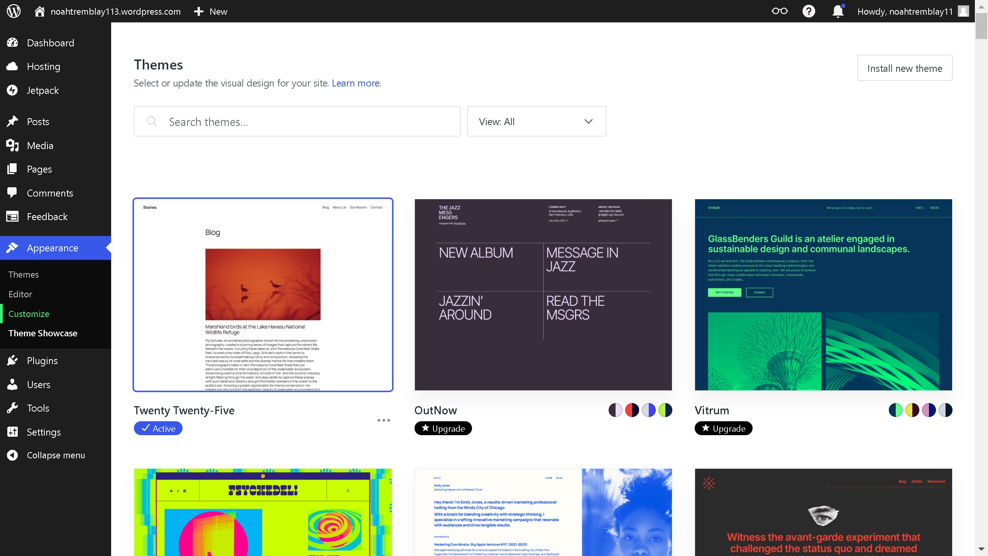Open Jetpack in the sidebar
The width and height of the screenshot is (988, 556).
pos(42,90)
